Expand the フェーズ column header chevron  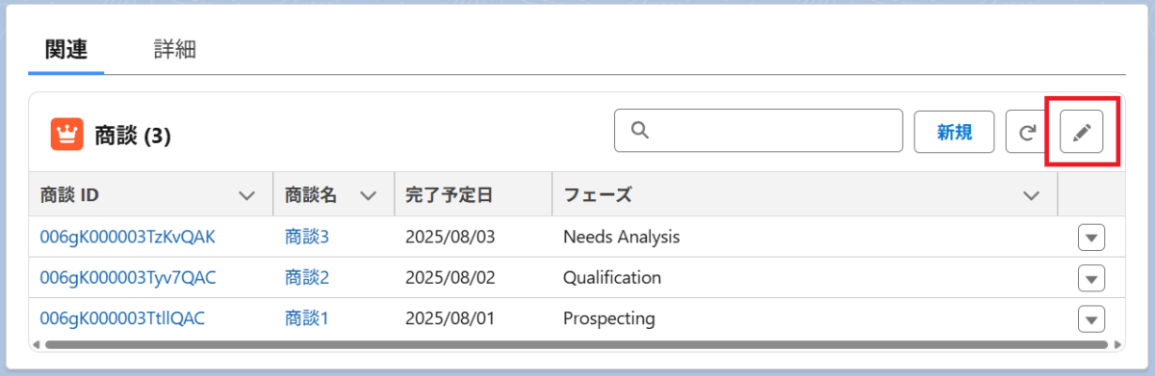tap(1032, 195)
